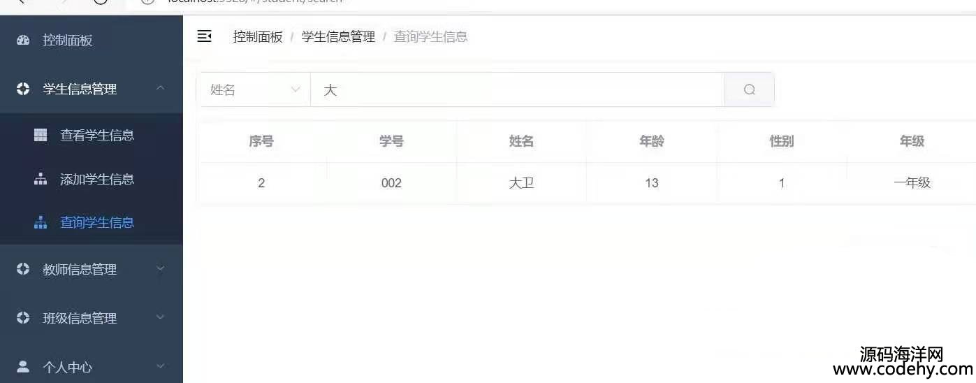Screen dimensions: 976x383
Task: Click the tree icon beside 添加学生信息
Action: pyautogui.click(x=41, y=179)
